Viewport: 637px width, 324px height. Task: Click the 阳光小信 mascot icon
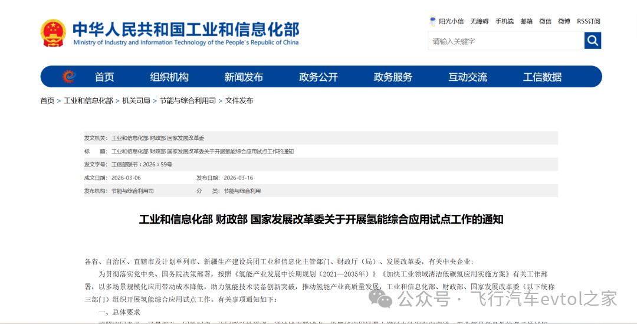pos(433,21)
